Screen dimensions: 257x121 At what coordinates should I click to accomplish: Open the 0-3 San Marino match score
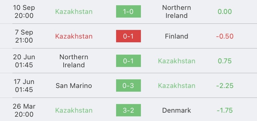coord(128,86)
